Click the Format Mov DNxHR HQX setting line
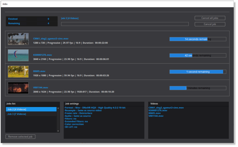This screenshot has width=238, height=147. tap(95, 108)
